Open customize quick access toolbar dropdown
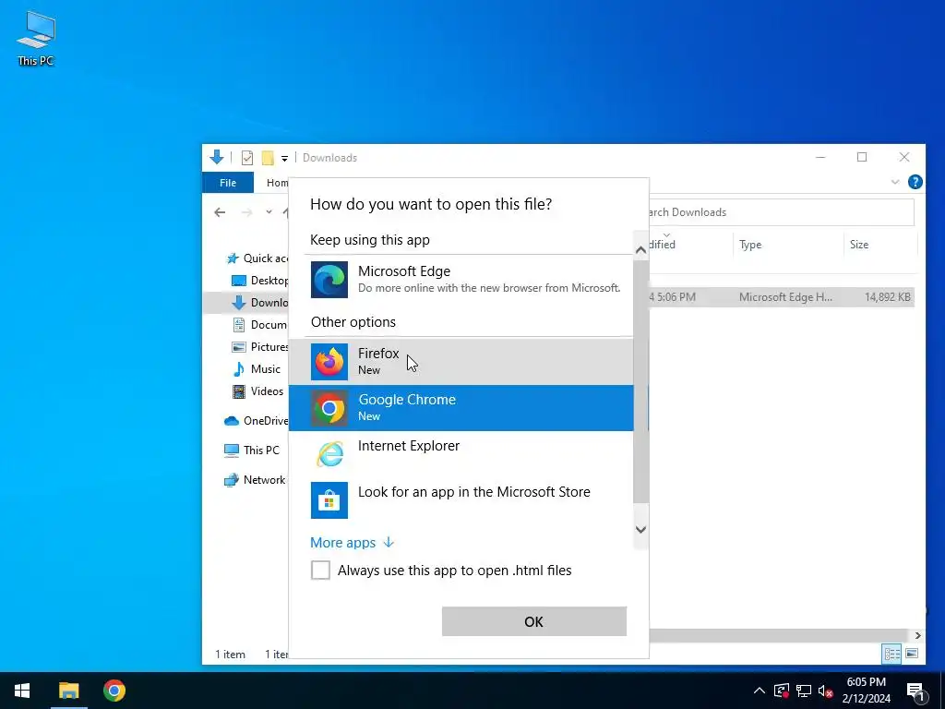Image resolution: width=945 pixels, height=709 pixels. point(284,159)
